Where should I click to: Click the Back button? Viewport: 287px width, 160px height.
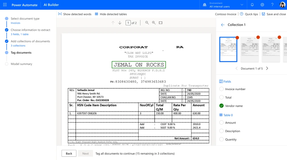tap(69, 153)
